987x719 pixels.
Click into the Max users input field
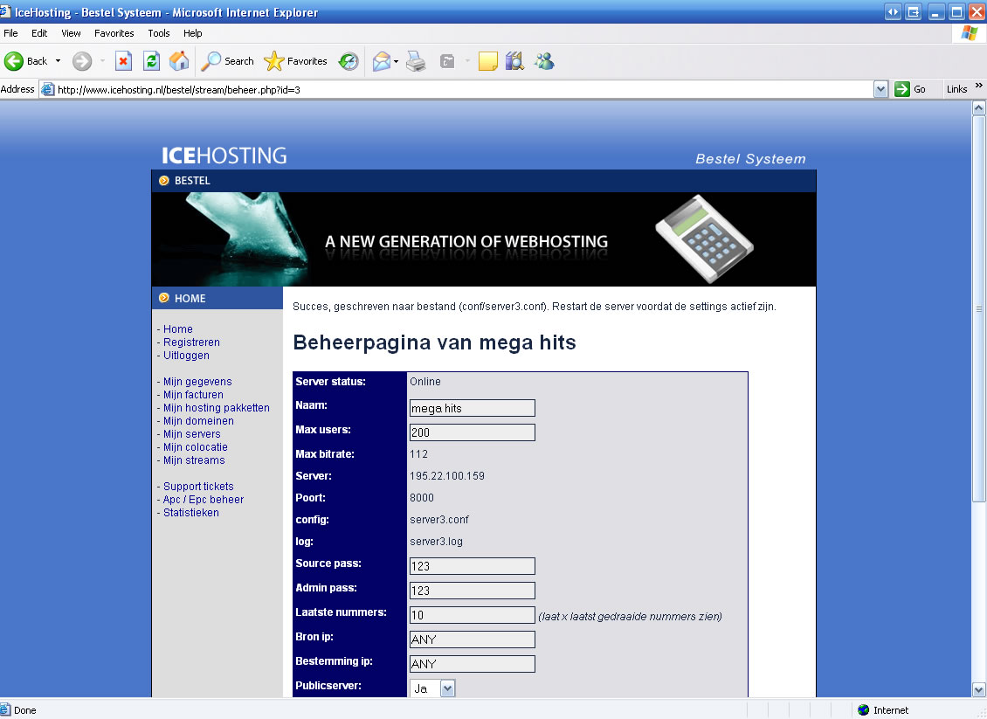click(472, 432)
